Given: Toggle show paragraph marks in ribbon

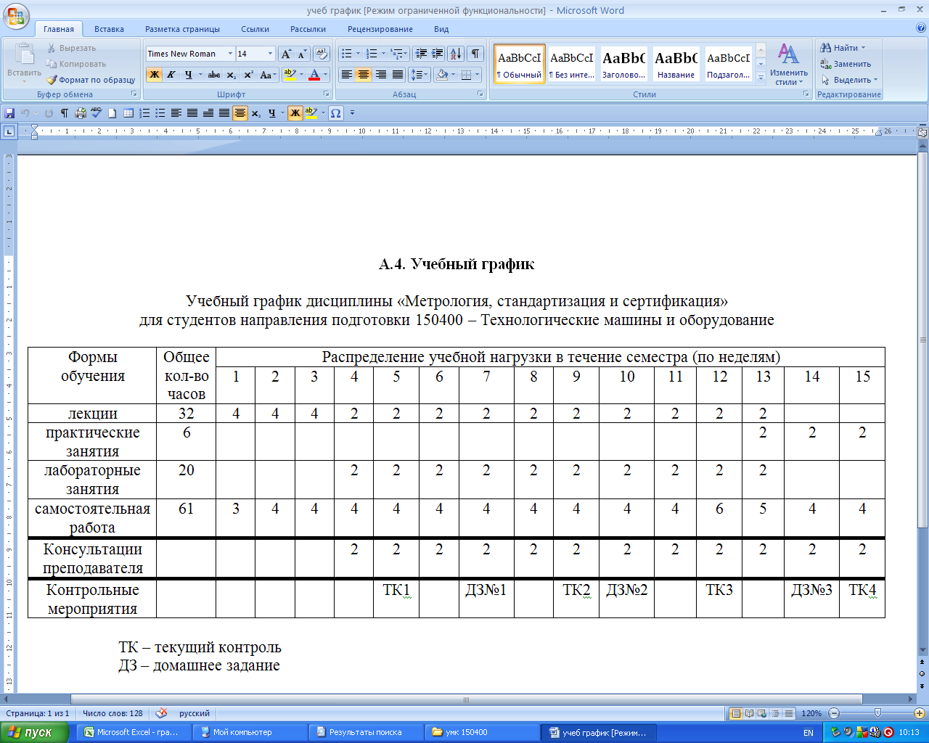Looking at the screenshot, I should pyautogui.click(x=475, y=54).
